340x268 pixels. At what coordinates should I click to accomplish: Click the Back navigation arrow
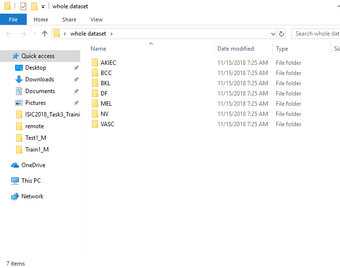click(9, 34)
